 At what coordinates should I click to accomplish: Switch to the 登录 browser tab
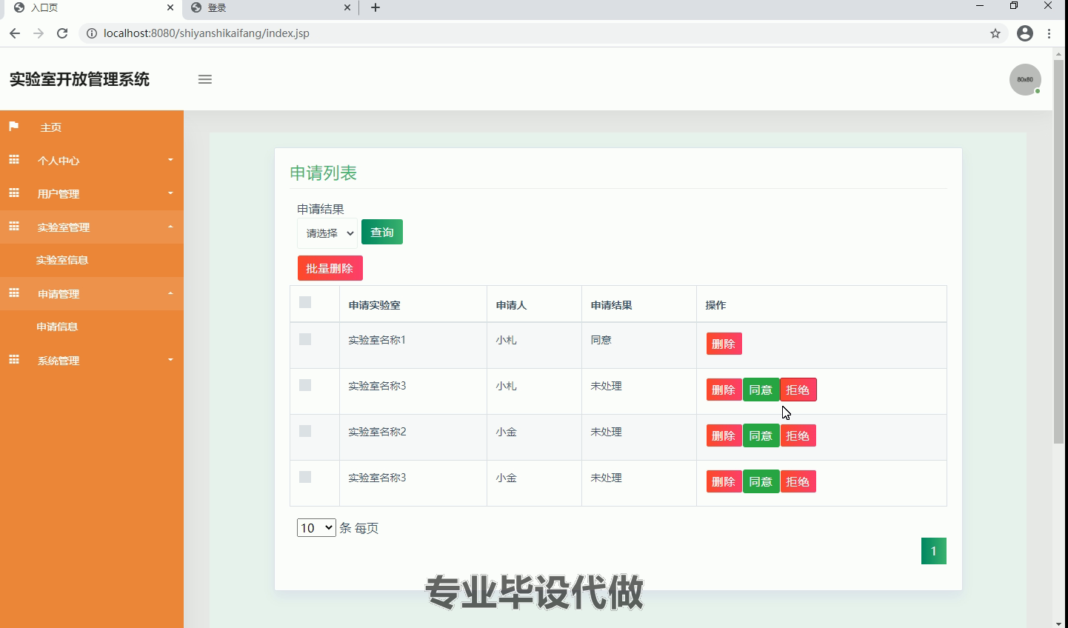tap(270, 7)
